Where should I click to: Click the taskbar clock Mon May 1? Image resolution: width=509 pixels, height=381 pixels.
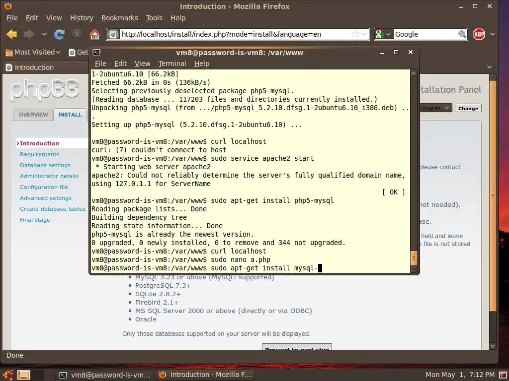tap(460, 375)
